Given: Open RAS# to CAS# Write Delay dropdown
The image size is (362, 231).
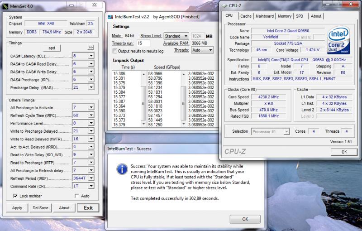Looking at the screenshot, I should 91,72.
